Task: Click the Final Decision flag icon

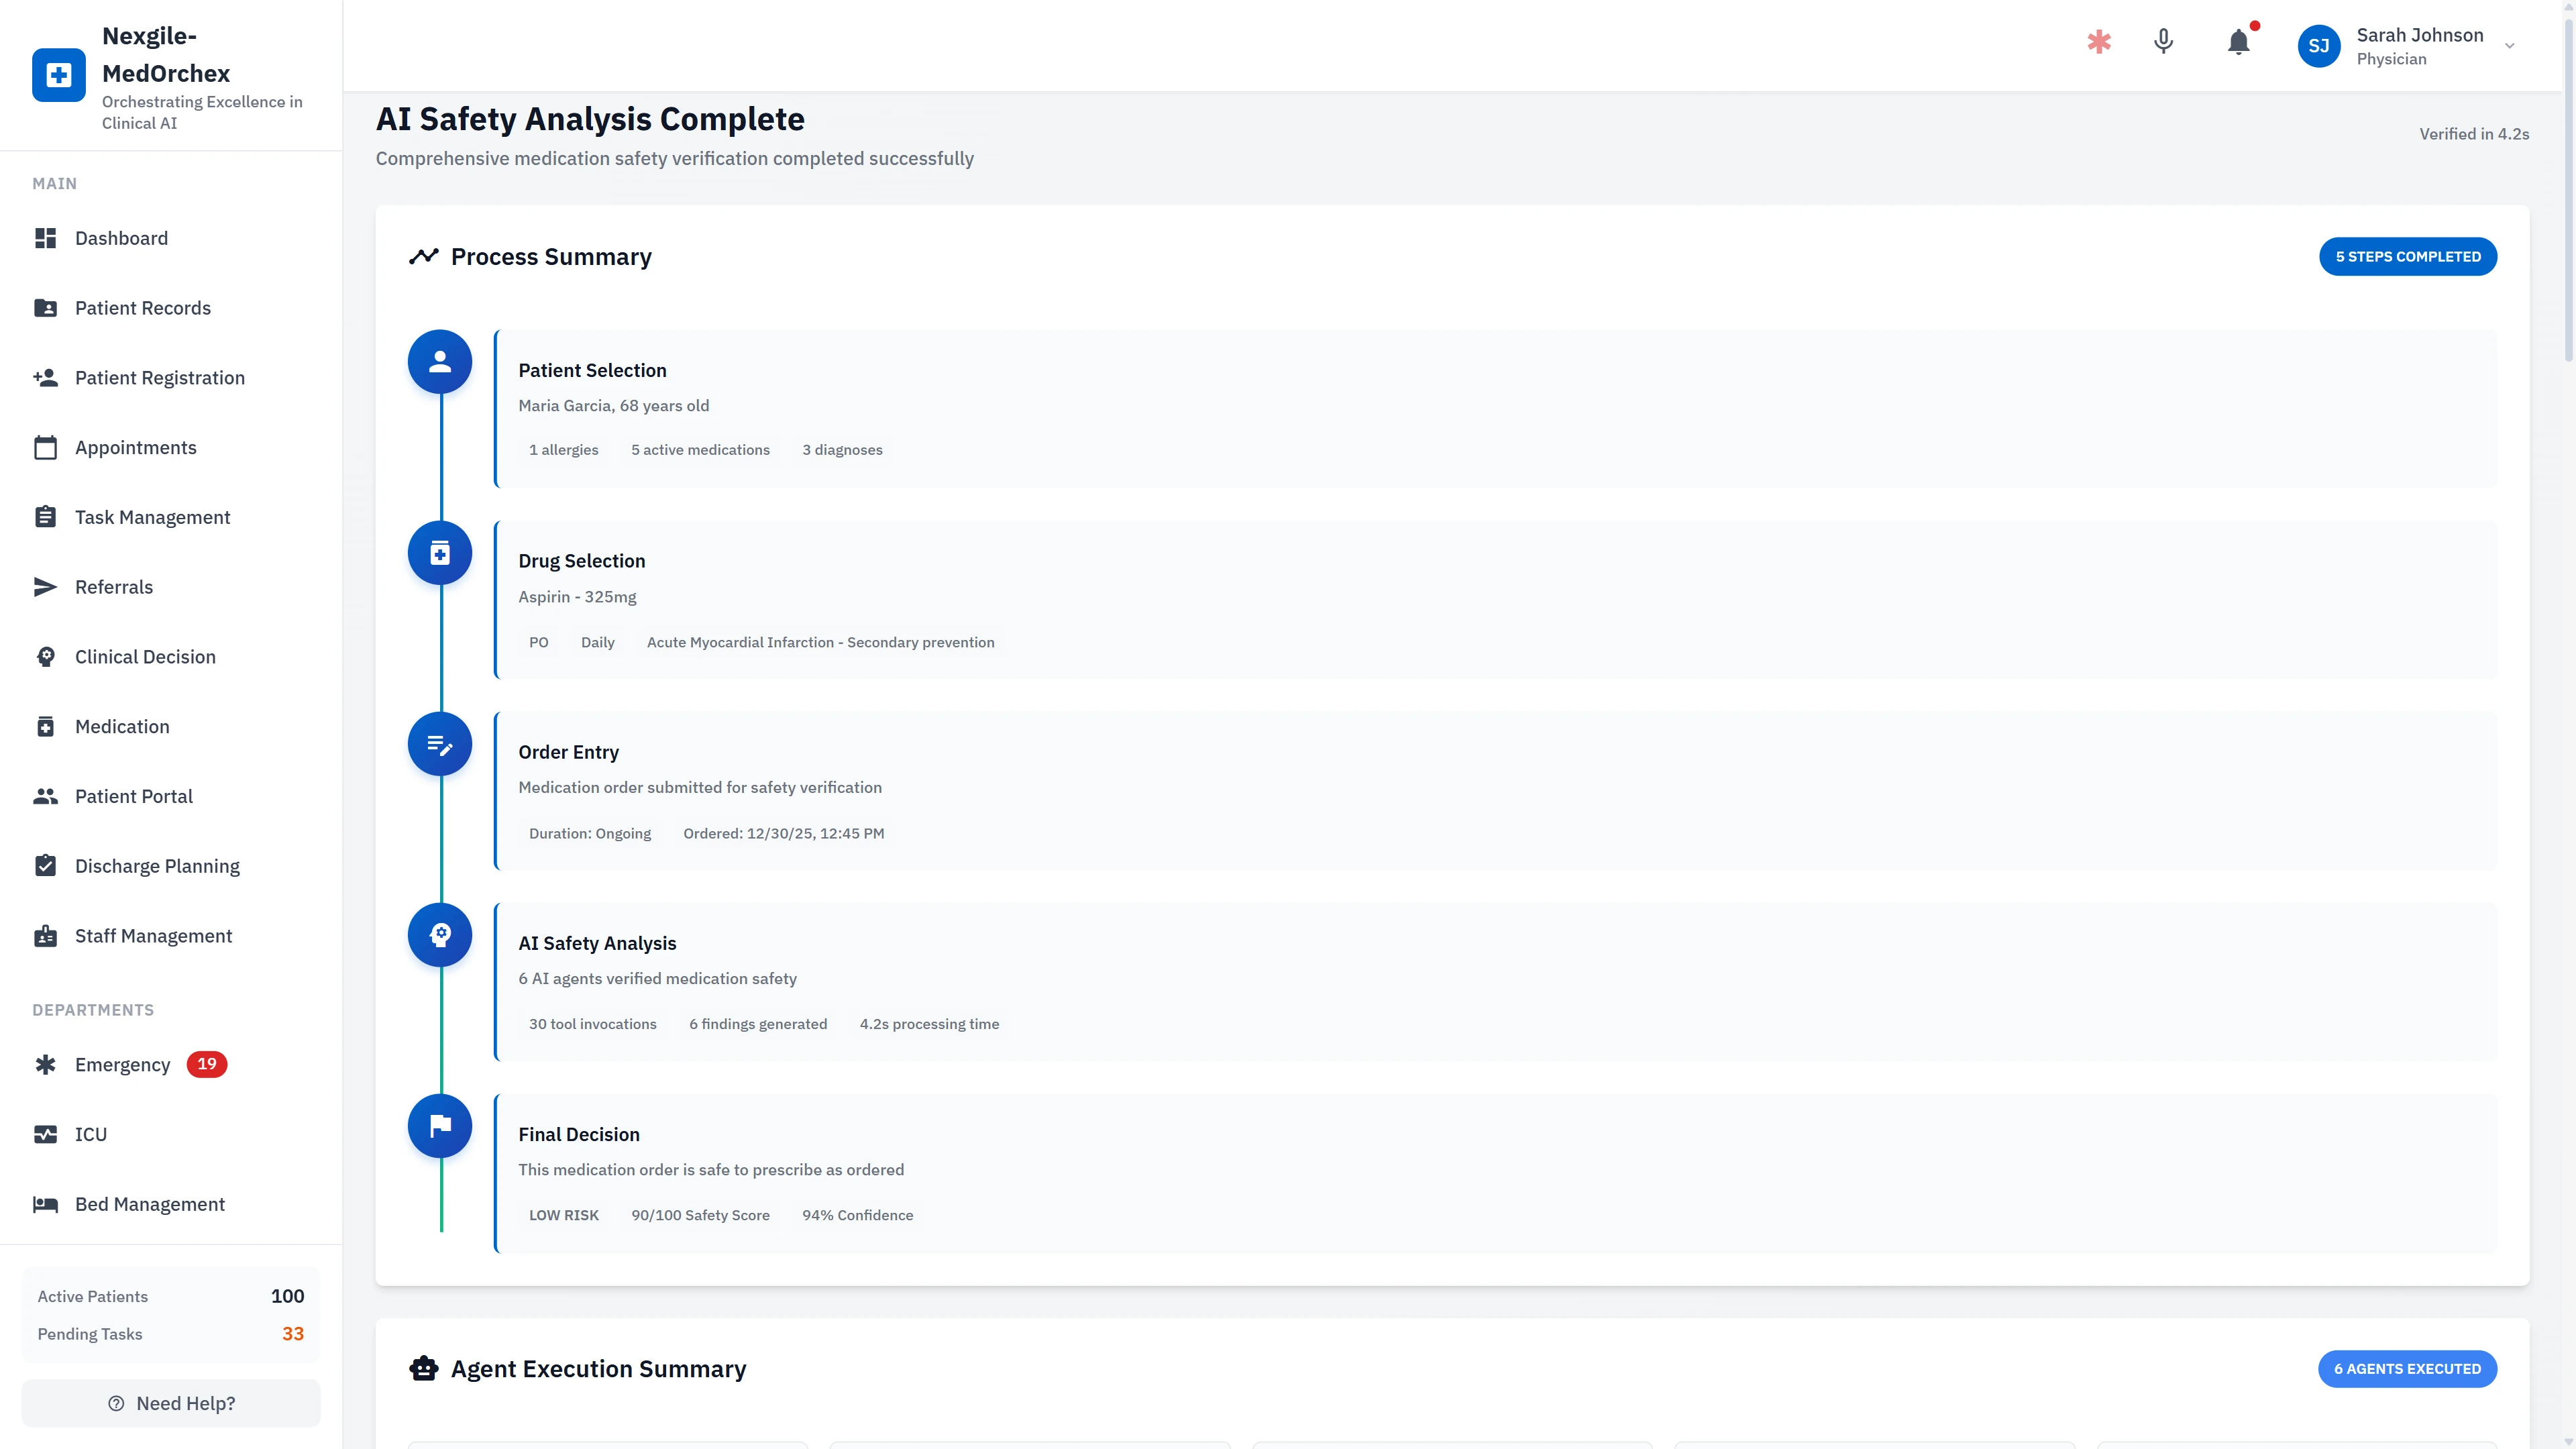Action: tap(440, 1126)
